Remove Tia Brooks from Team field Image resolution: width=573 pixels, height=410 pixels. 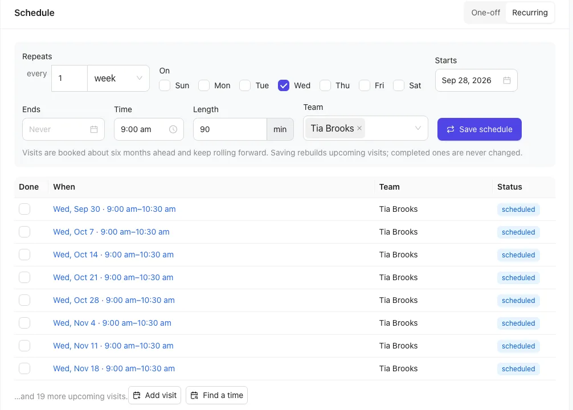(359, 128)
